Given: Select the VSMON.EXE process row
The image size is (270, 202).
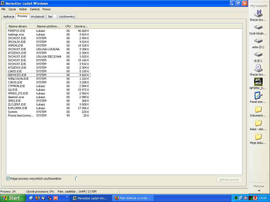Looking at the screenshot, I should [x=49, y=46].
